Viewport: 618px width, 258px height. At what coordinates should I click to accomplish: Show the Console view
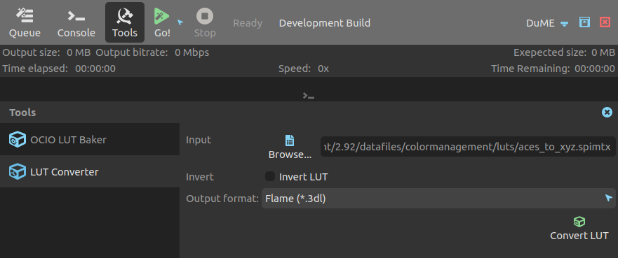point(76,23)
